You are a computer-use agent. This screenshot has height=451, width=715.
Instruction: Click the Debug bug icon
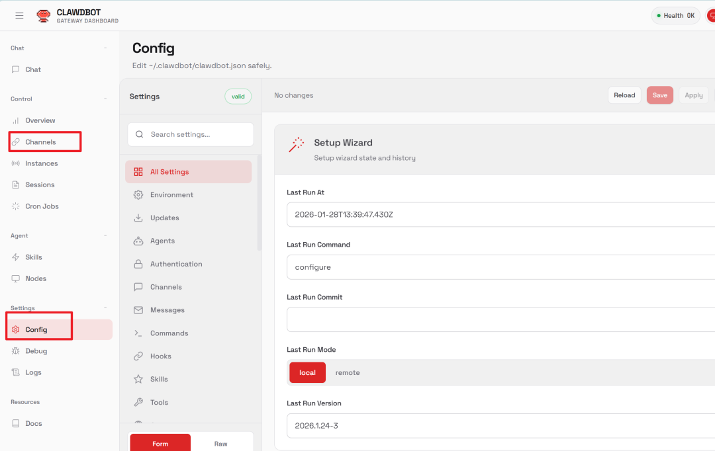coord(15,350)
